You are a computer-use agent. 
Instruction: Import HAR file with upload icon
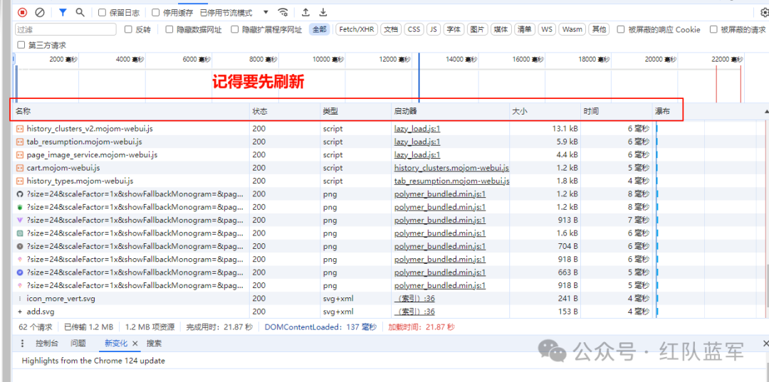(x=305, y=13)
